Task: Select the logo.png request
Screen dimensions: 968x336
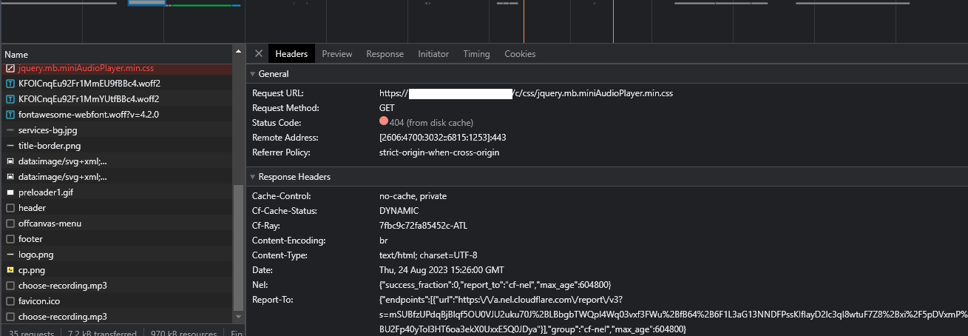Action: pyautogui.click(x=35, y=255)
